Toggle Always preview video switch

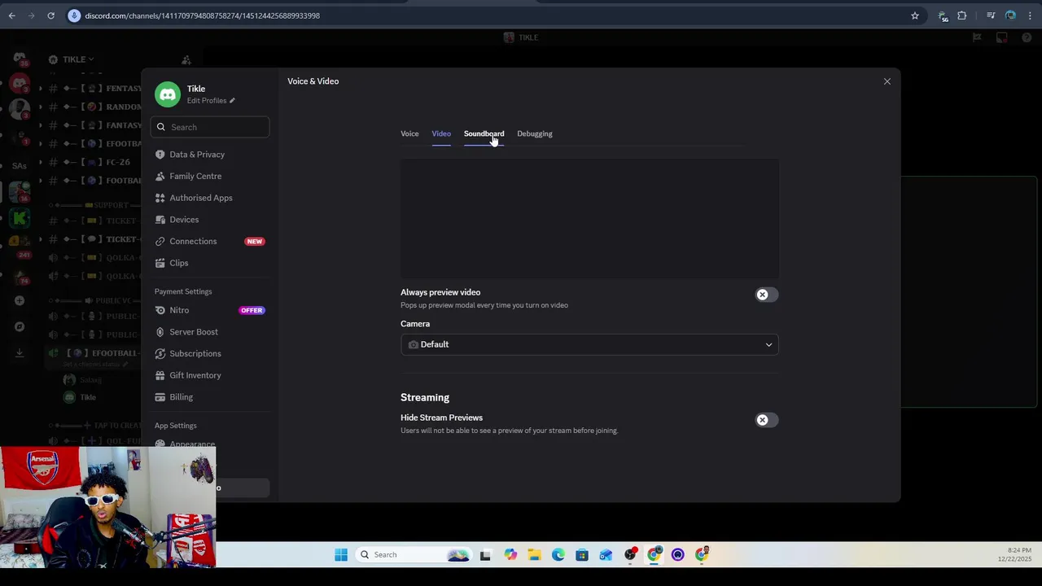766,295
